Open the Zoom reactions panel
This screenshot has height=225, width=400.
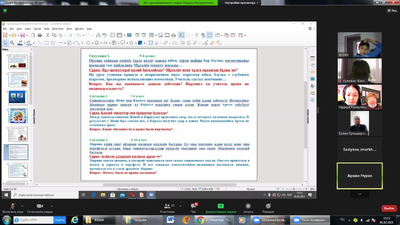pos(268,206)
